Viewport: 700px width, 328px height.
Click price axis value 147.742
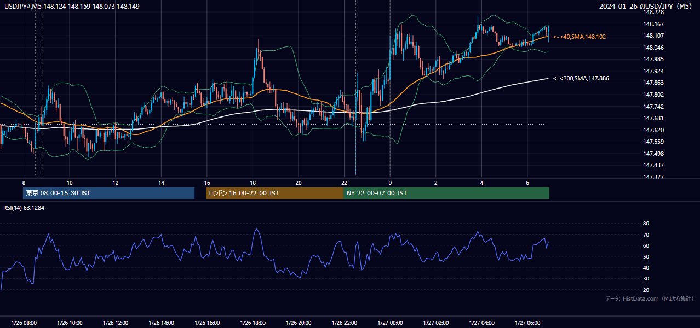(x=653, y=107)
